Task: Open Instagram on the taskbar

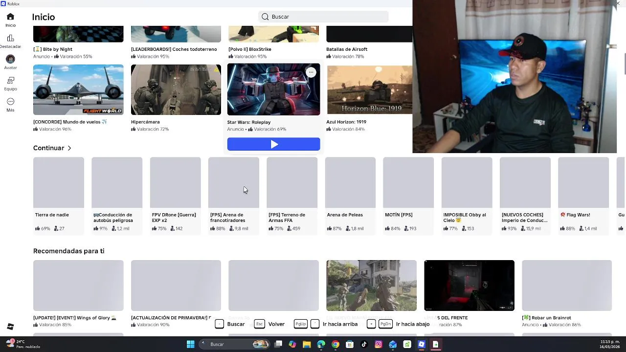Action: (379, 344)
